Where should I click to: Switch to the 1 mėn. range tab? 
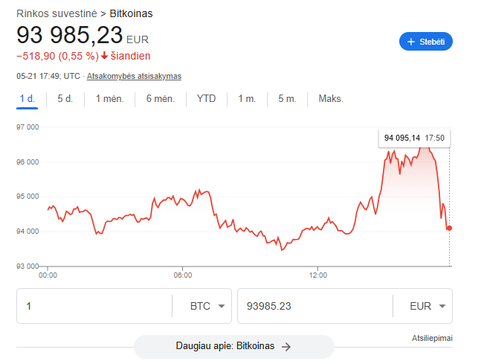click(x=109, y=99)
